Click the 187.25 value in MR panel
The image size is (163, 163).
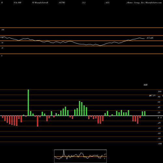[x=152, y=96]
